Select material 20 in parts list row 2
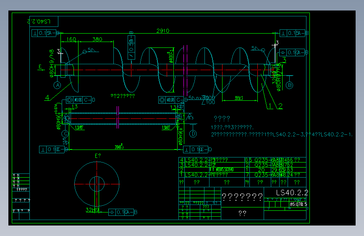Viewport: 364px width, 236px height. (261, 170)
